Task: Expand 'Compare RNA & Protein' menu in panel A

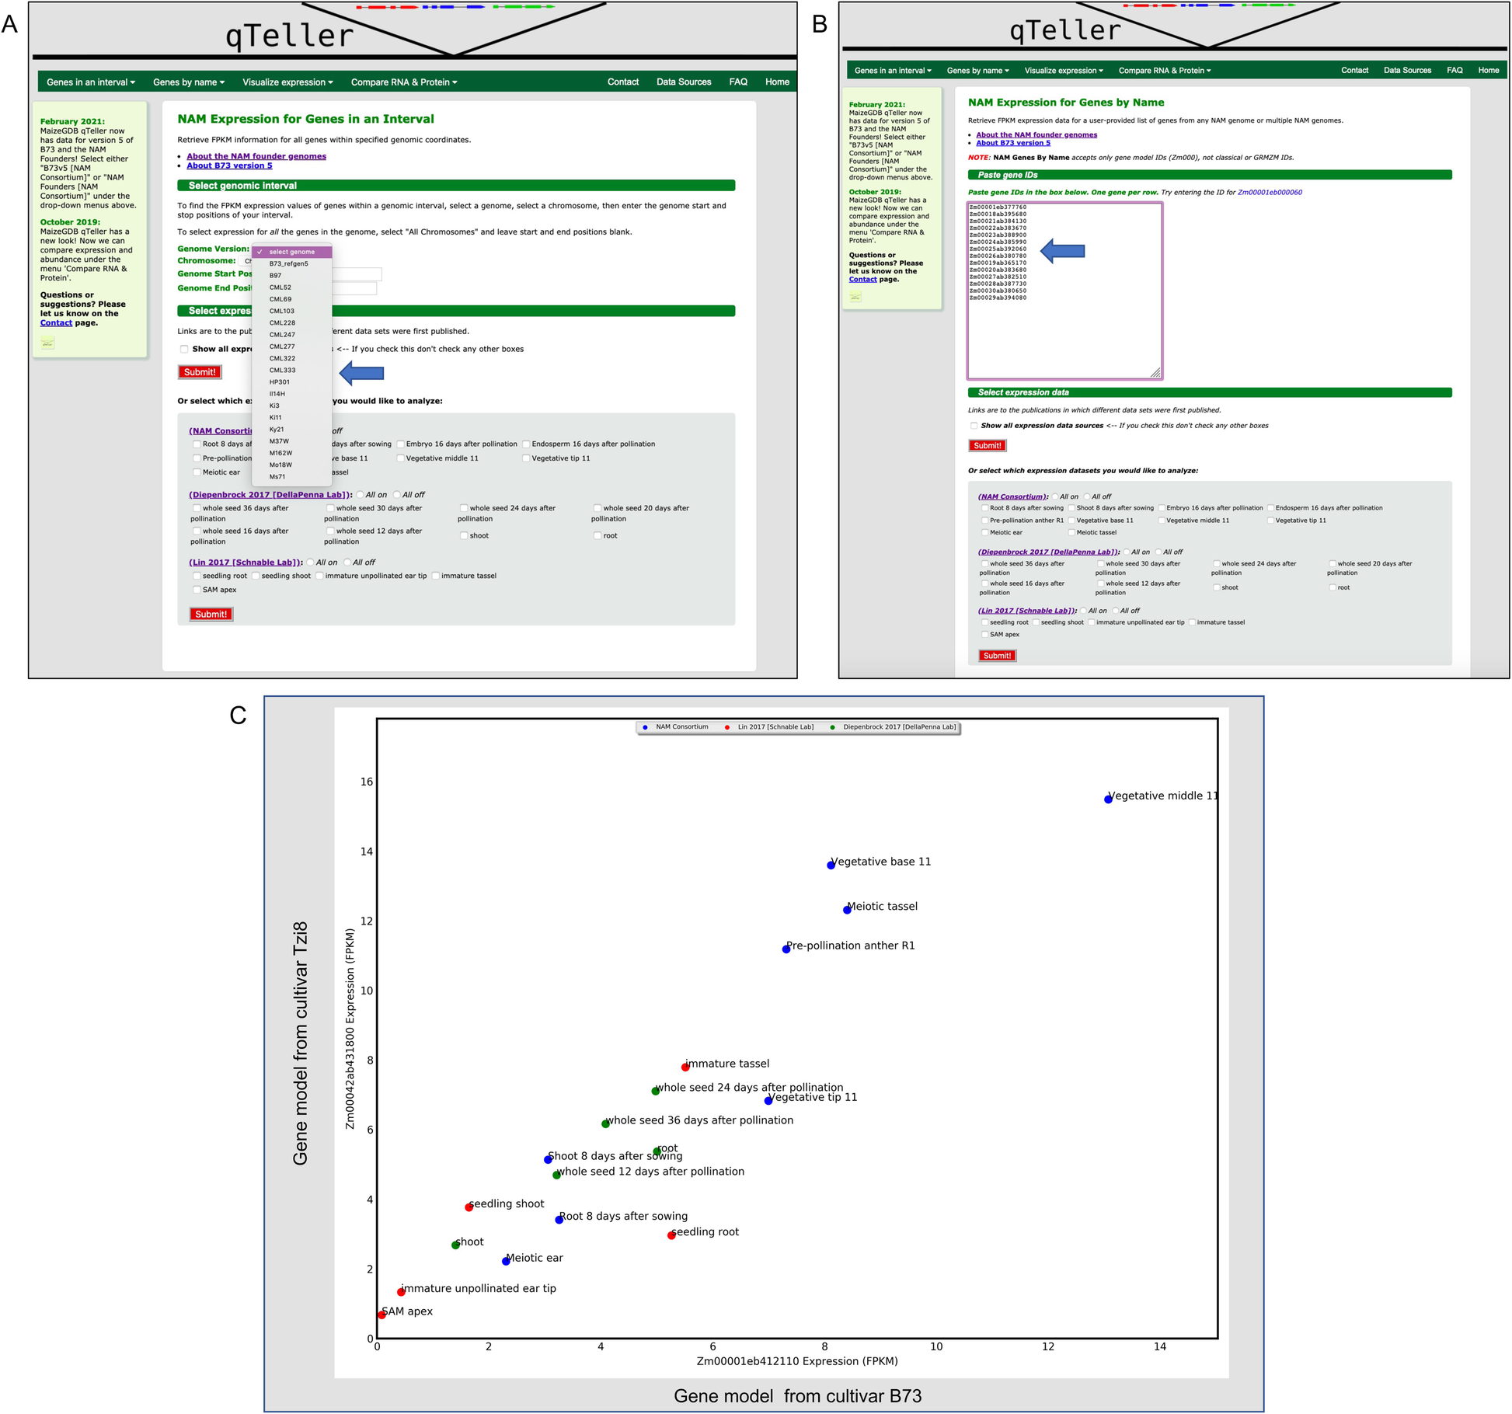Action: 404,82
